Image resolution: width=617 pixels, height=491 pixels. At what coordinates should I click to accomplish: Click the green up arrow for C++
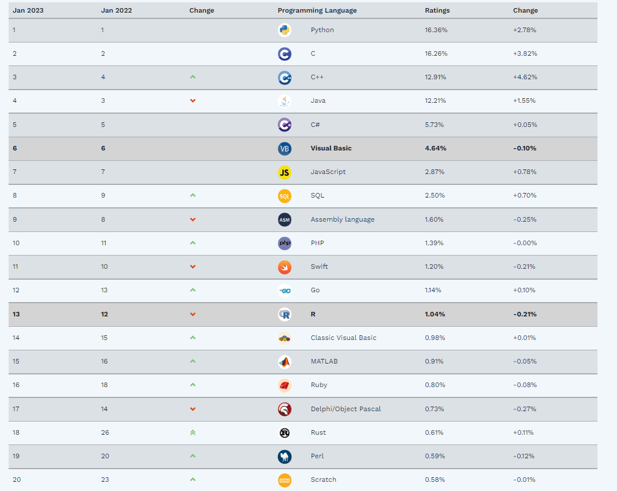pyautogui.click(x=193, y=77)
